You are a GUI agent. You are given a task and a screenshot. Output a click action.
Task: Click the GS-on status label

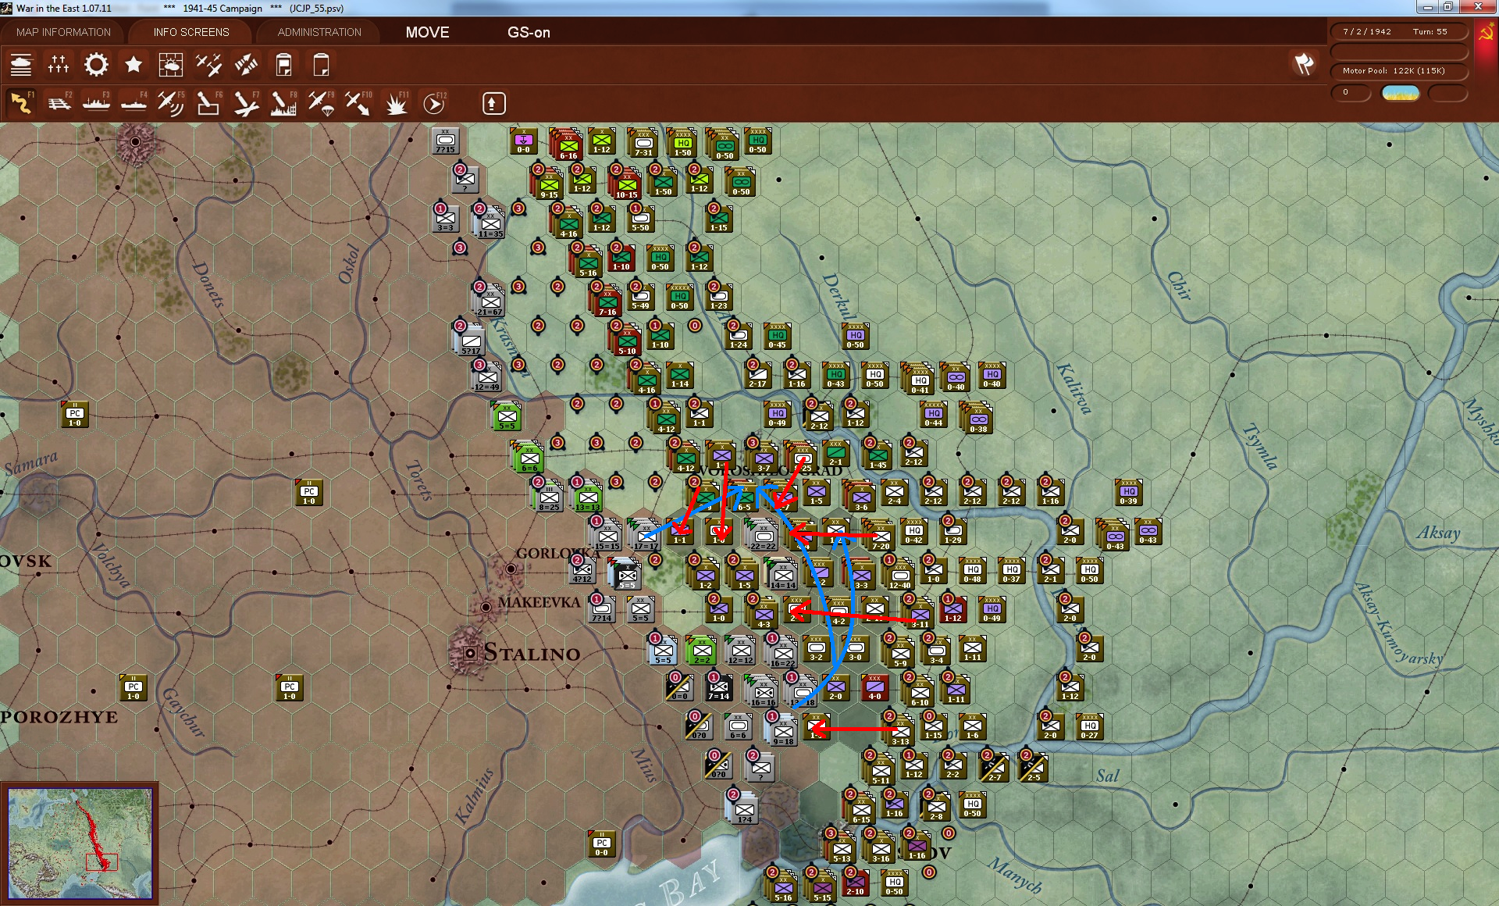point(529,32)
